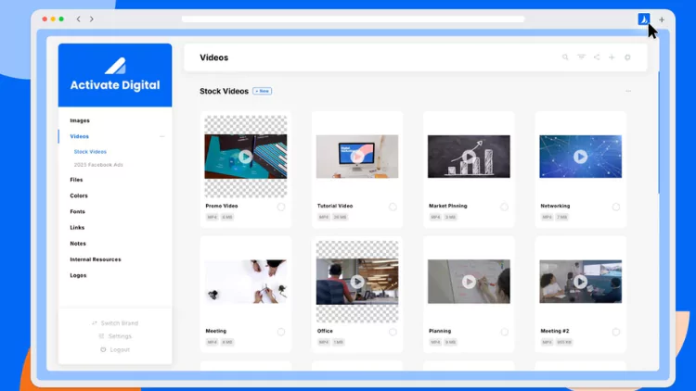This screenshot has height=391, width=696.
Task: Select the Meeting #2 checkbox circle
Action: click(x=616, y=332)
